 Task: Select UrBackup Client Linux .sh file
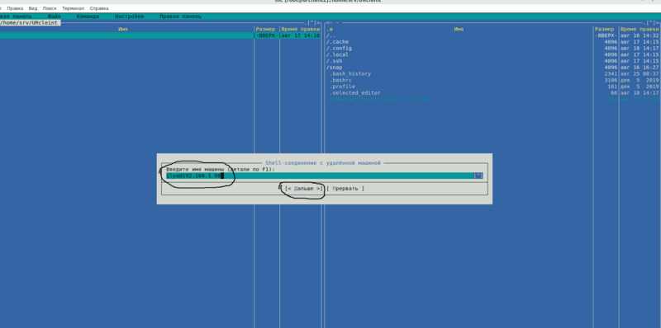click(x=459, y=99)
